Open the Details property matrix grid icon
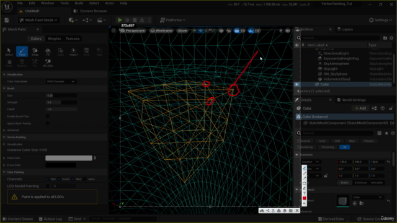This screenshot has height=223, width=397. (x=379, y=133)
